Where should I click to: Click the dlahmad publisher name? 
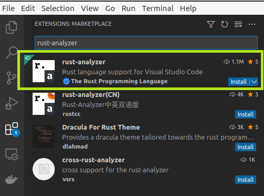point(75,146)
